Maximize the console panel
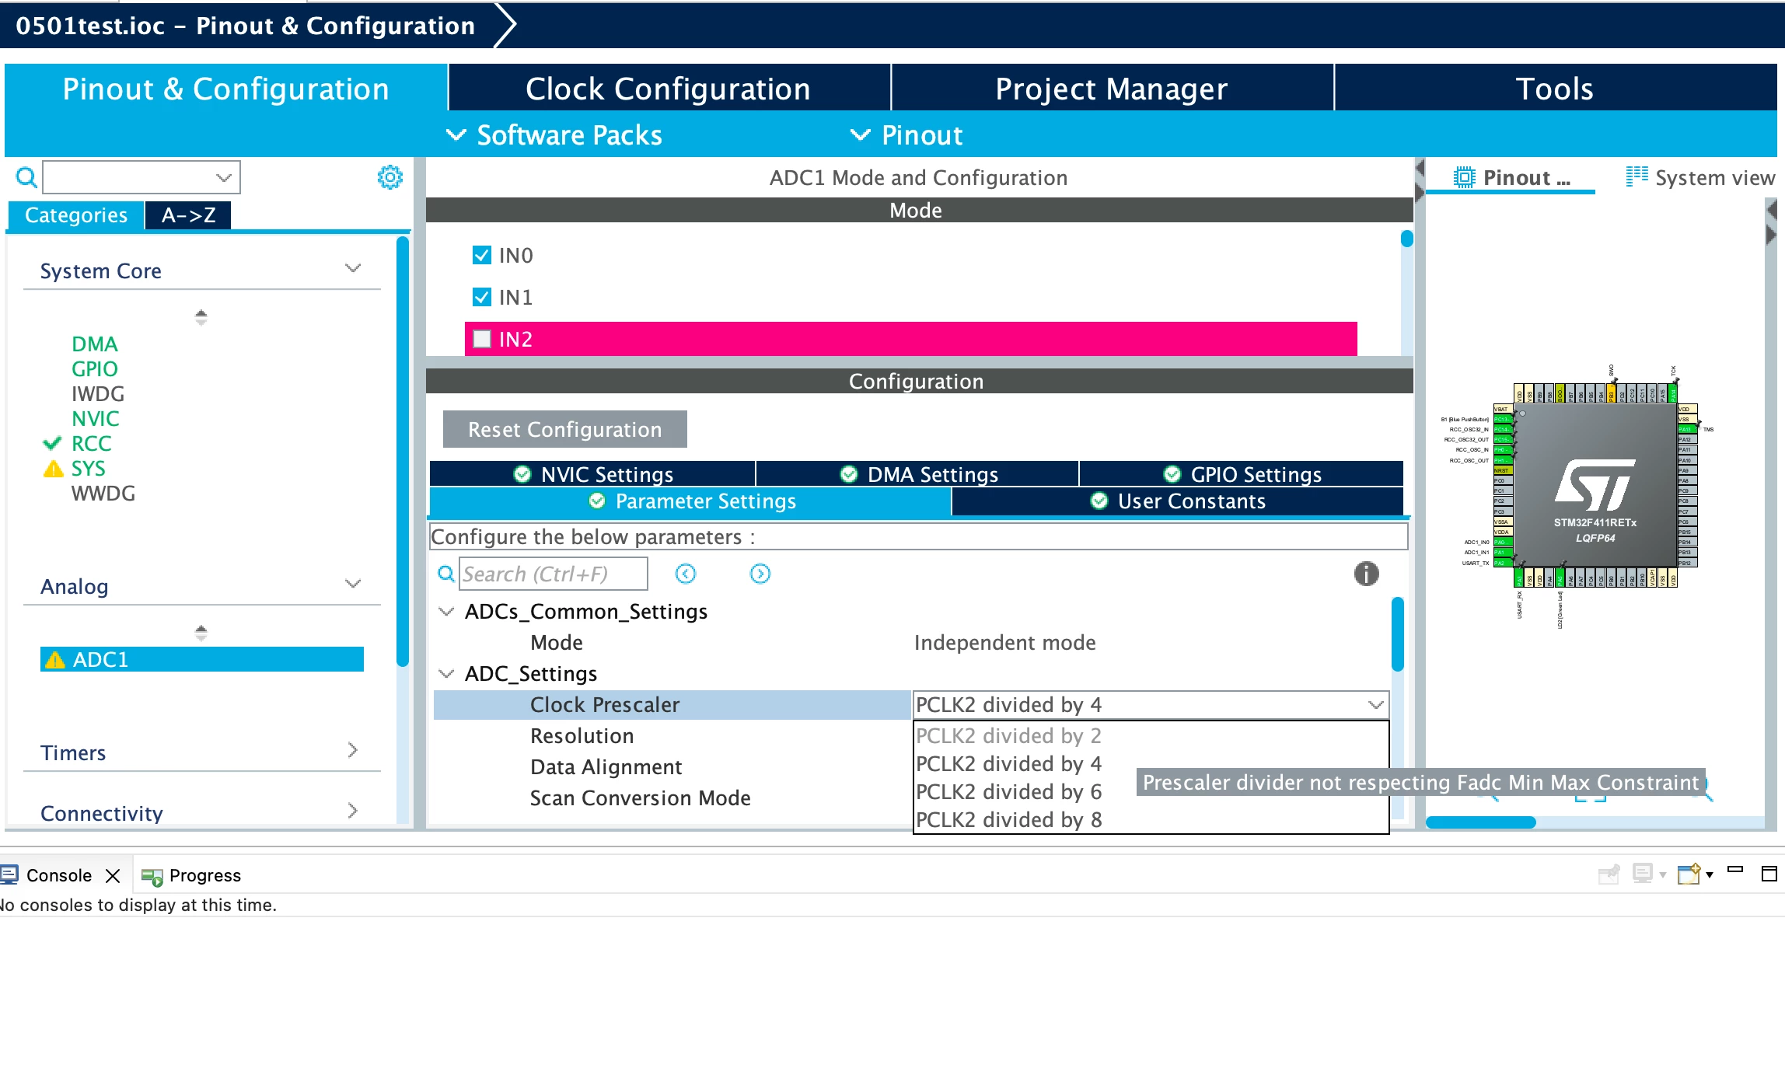The width and height of the screenshot is (1785, 1068). click(x=1769, y=874)
